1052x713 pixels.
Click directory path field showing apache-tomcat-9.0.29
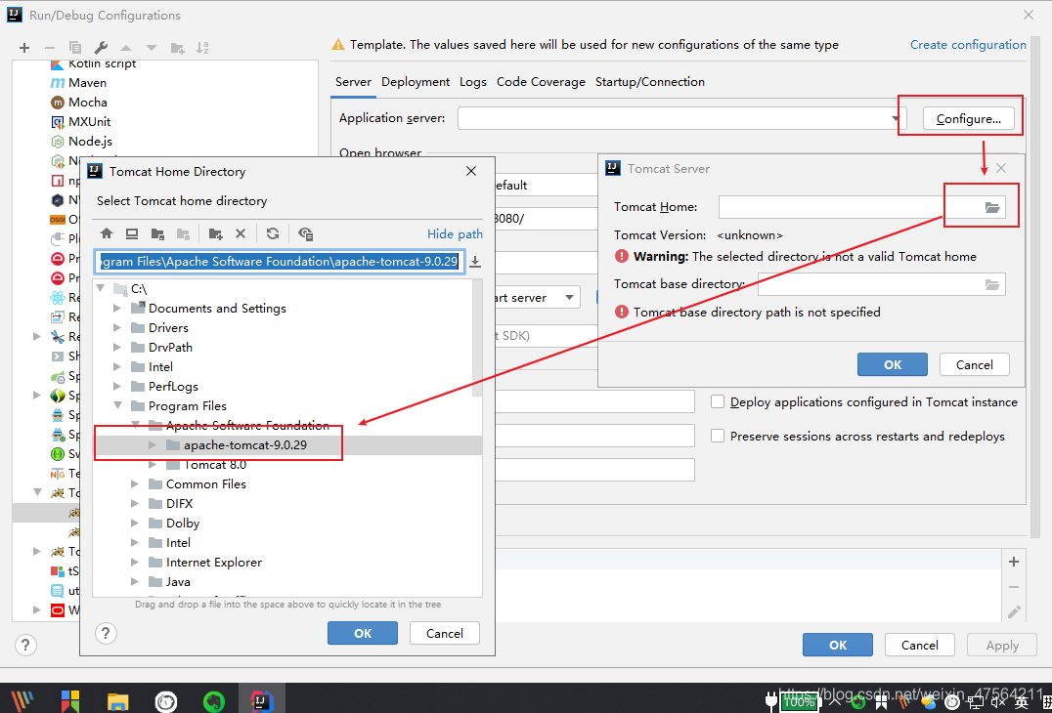(280, 262)
